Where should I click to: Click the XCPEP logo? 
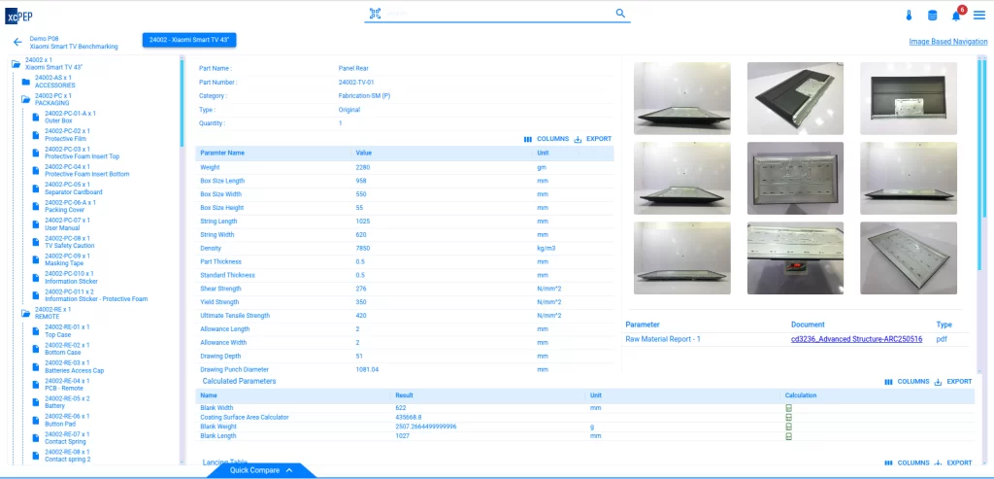pyautogui.click(x=19, y=15)
